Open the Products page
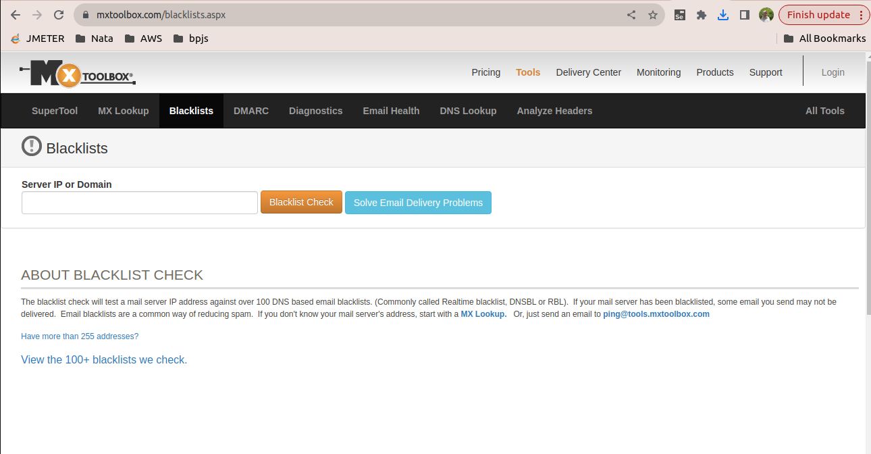This screenshot has width=871, height=454. [715, 72]
